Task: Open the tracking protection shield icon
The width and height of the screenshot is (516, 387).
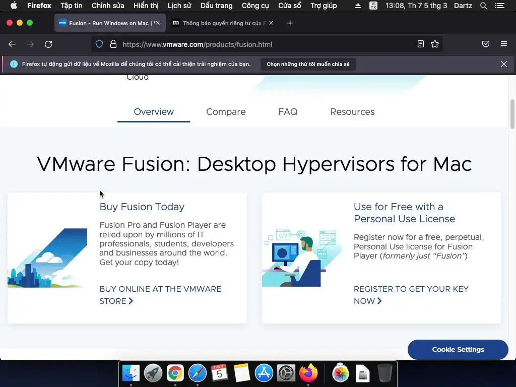Action: coord(99,44)
